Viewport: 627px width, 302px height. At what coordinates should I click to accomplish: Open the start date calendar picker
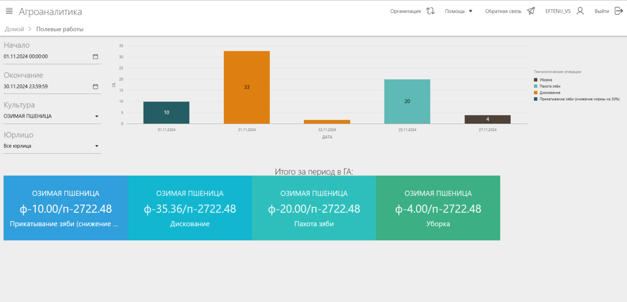coord(95,57)
